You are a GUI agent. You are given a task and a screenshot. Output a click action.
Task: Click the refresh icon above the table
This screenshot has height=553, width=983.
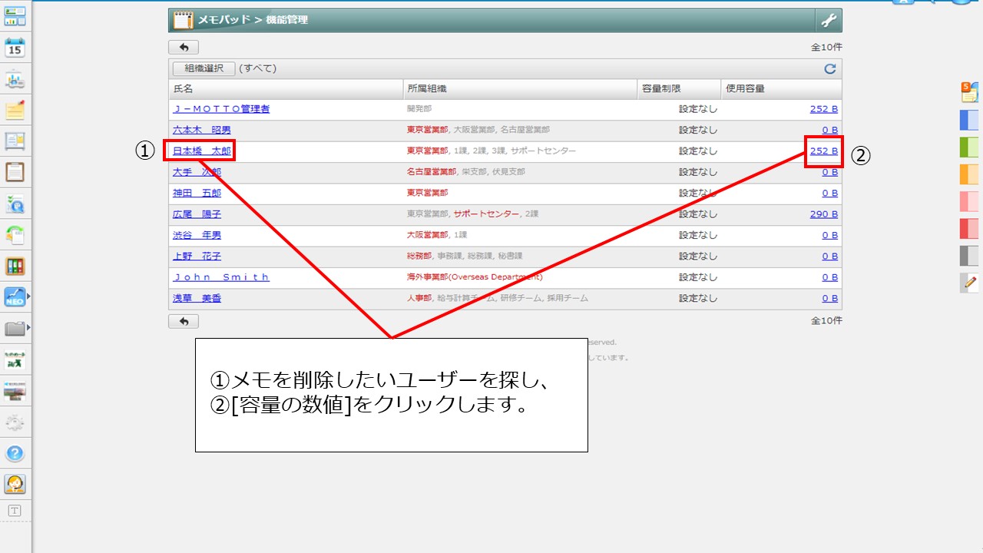pos(829,69)
